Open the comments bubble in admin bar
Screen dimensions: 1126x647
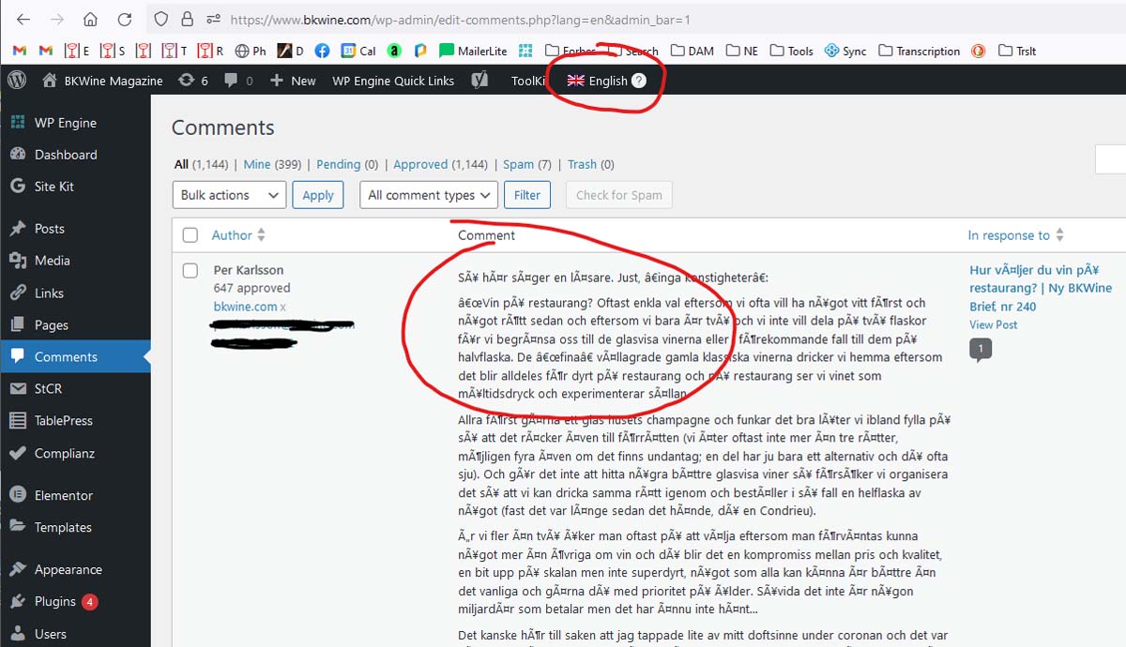pyautogui.click(x=238, y=81)
